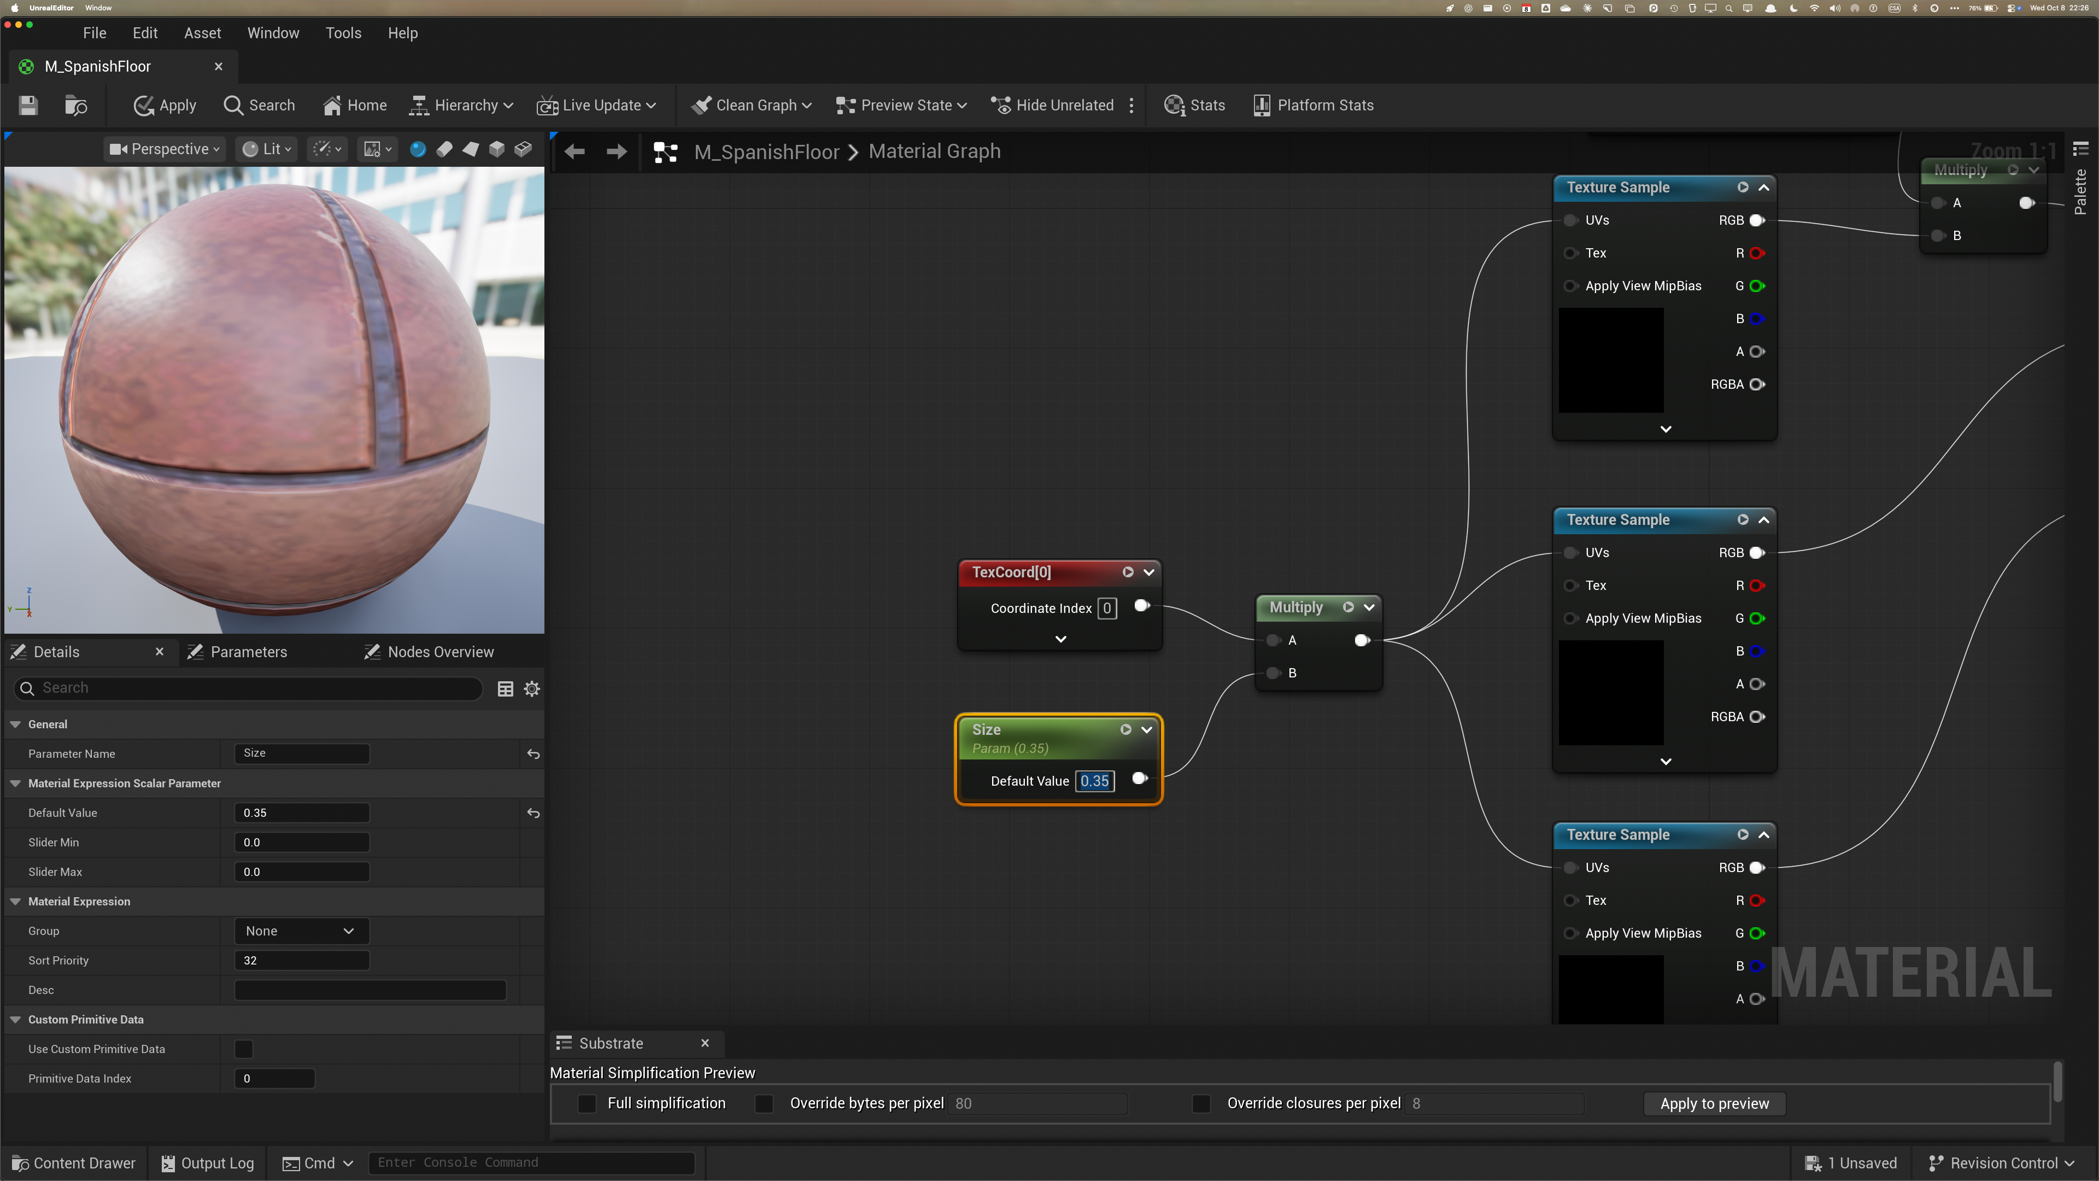This screenshot has height=1181, width=2099.
Task: Close the Details tab
Action: 160,651
